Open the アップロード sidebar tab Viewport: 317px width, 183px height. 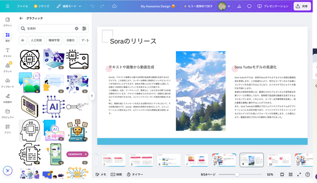point(7,83)
